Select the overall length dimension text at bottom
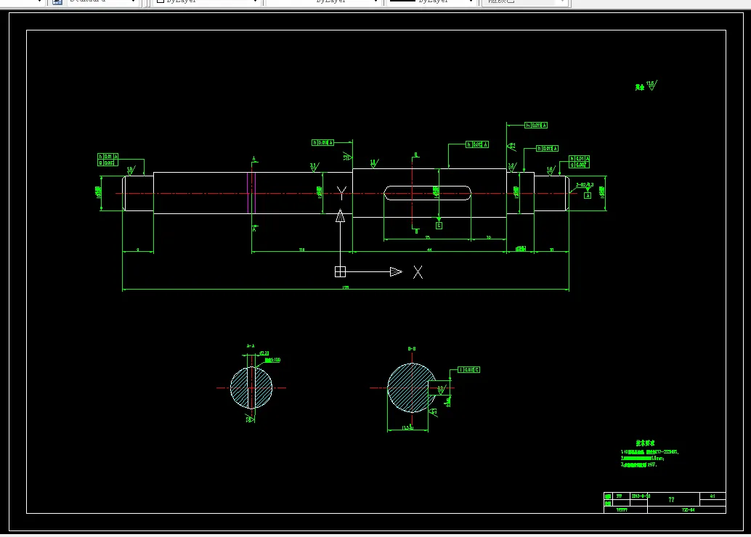751x537 pixels. tap(345, 287)
